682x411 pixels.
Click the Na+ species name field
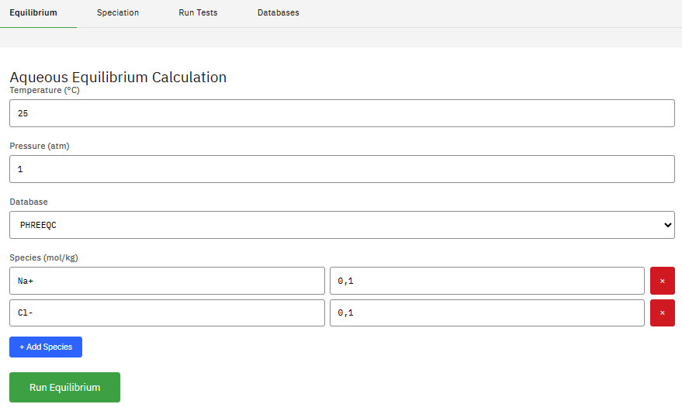point(167,281)
